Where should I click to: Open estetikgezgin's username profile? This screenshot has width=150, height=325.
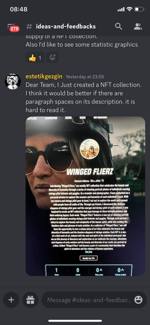pos(44,77)
